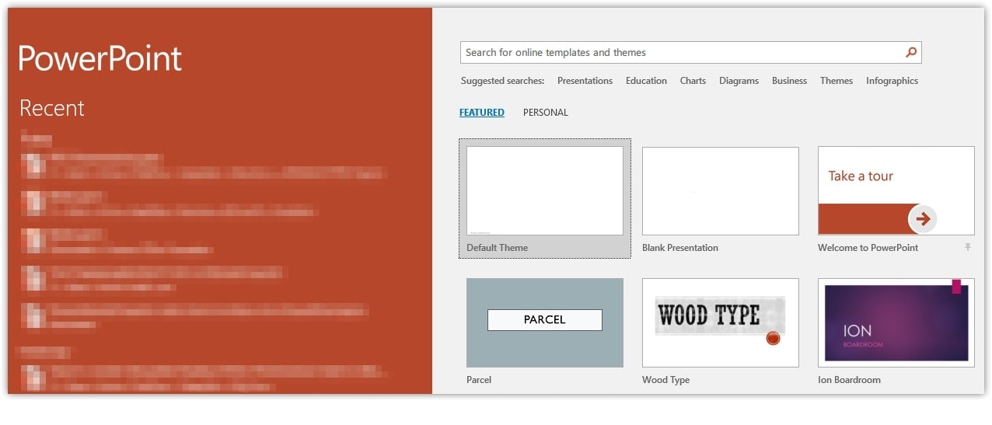Open the Take a tour thumbnail
Image resolution: width=992 pixels, height=425 pixels.
coord(896,190)
